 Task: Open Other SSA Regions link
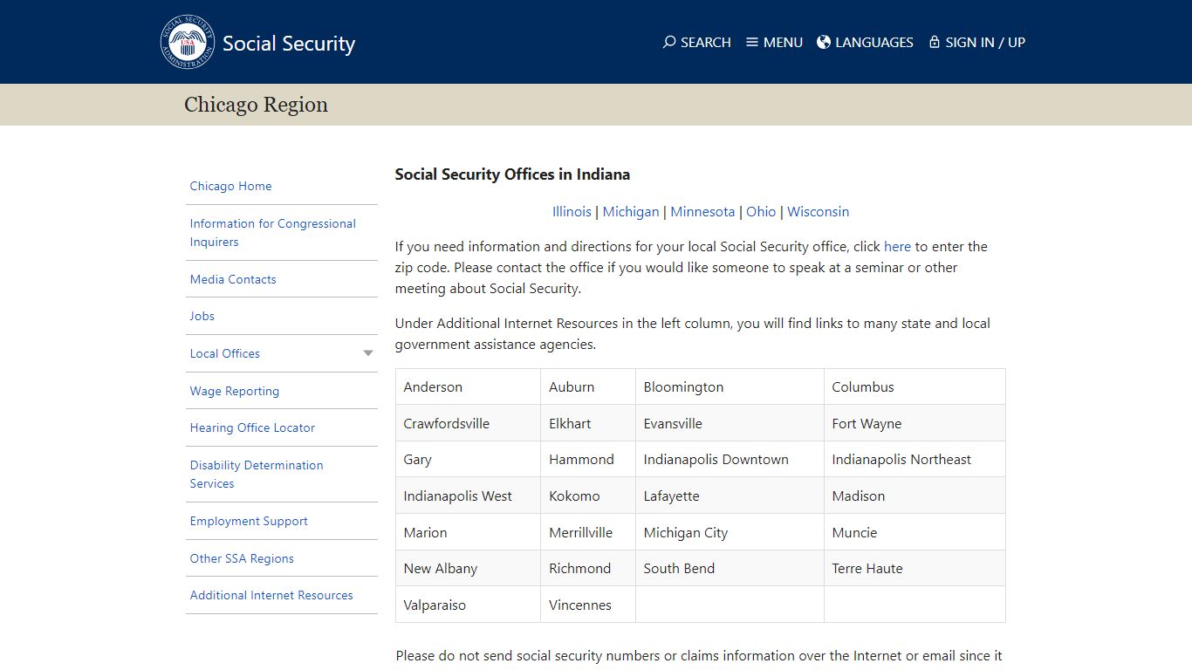coord(242,558)
